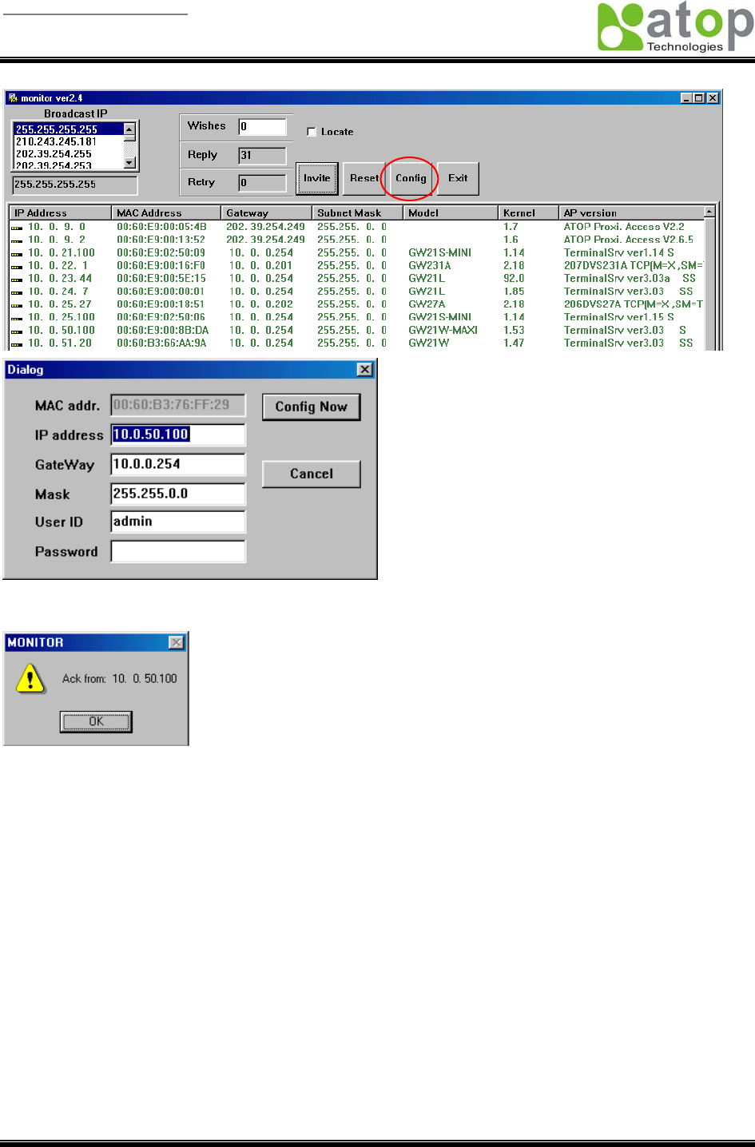Screen dimensions: 755x1147
Task: Click the broadcast IP entry field below list
Action: 74,185
